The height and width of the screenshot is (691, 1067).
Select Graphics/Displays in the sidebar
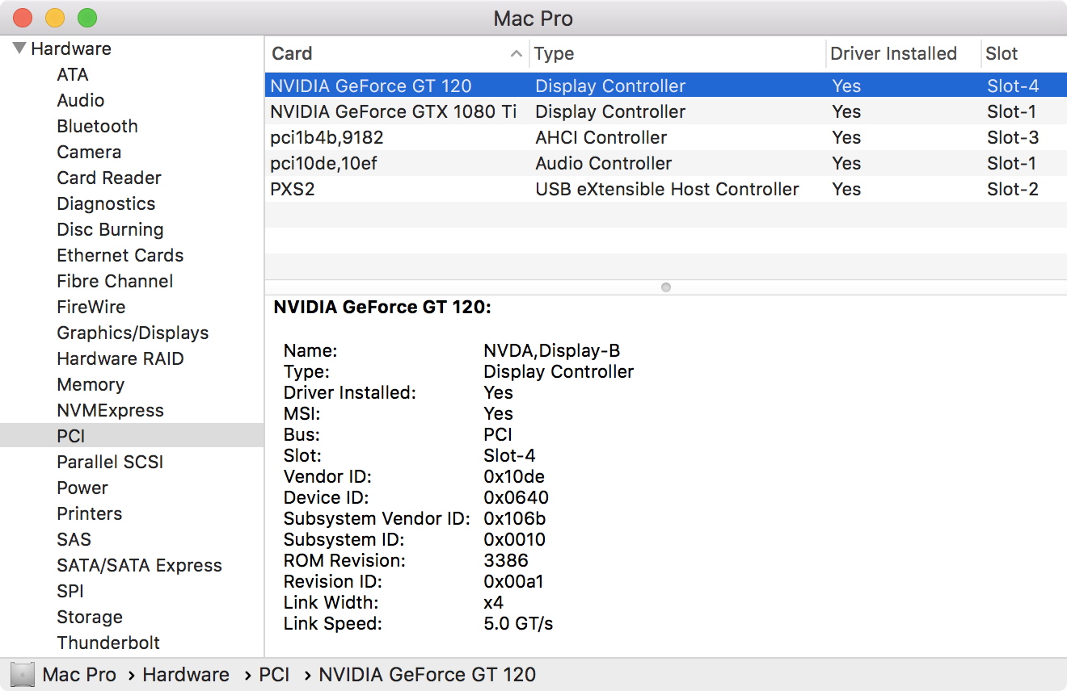coord(133,333)
